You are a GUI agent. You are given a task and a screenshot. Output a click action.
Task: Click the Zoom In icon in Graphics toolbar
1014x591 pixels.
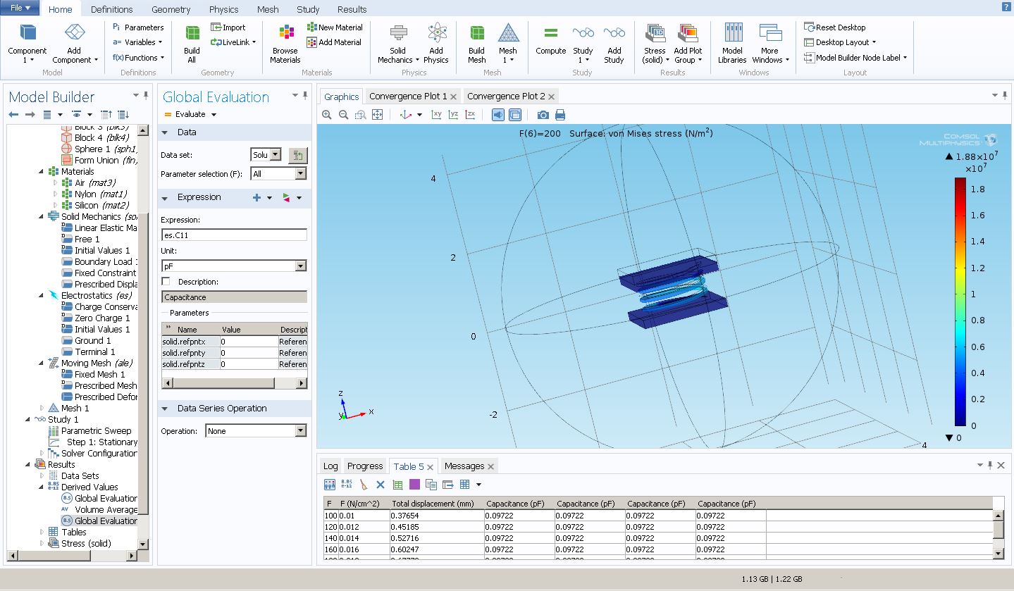pyautogui.click(x=326, y=115)
